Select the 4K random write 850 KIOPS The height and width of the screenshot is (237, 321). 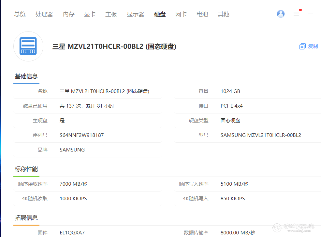(233, 199)
